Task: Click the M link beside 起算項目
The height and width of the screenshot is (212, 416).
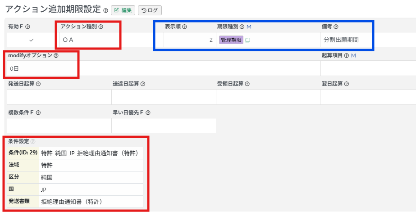Action: tap(353, 55)
